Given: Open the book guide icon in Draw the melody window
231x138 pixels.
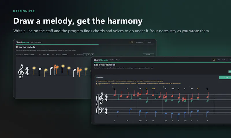Looking at the screenshot, I should [132, 42].
